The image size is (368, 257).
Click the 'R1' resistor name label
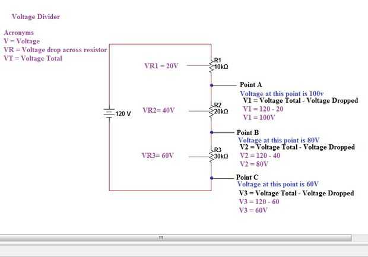point(218,61)
